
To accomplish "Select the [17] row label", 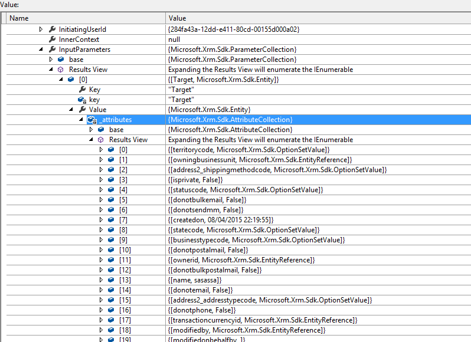I will point(125,320).
